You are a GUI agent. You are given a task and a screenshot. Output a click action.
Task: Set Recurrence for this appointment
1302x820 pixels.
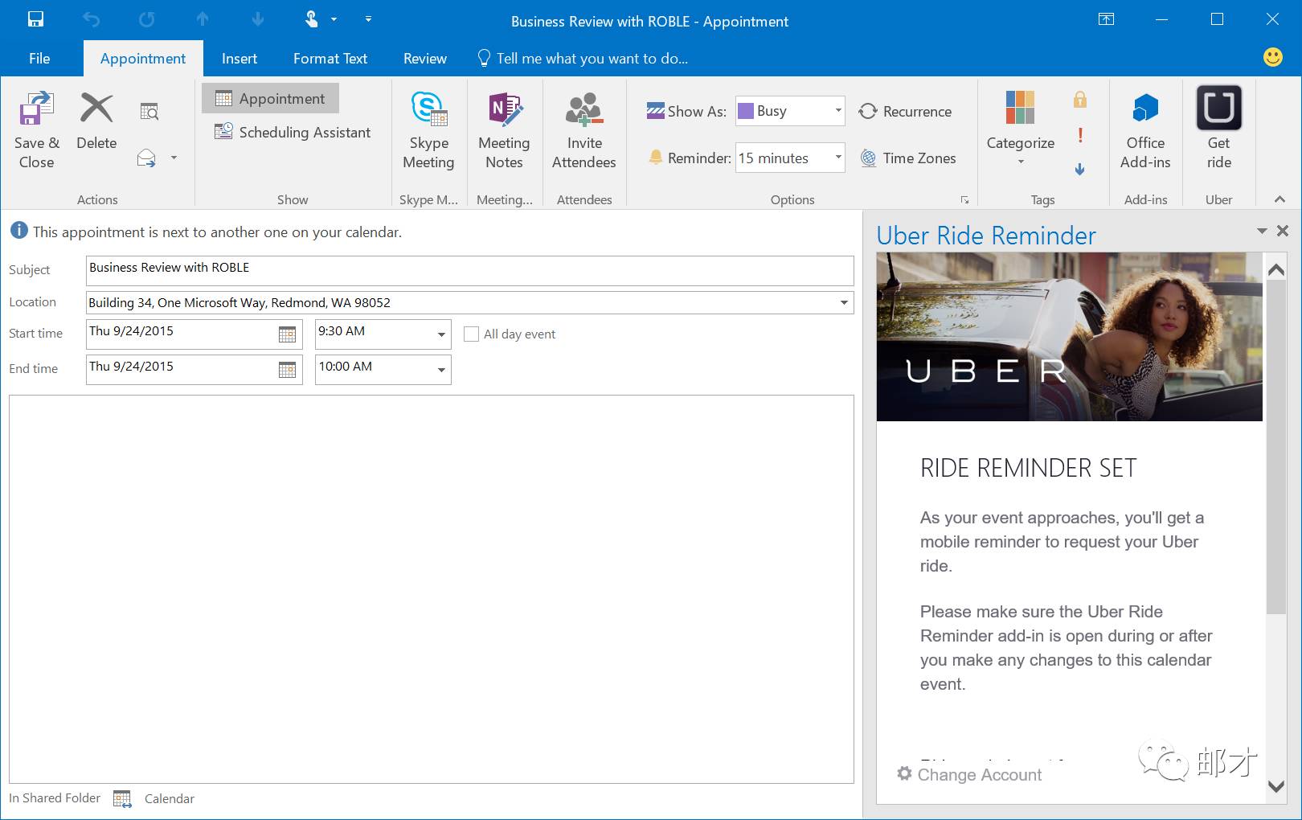906,112
